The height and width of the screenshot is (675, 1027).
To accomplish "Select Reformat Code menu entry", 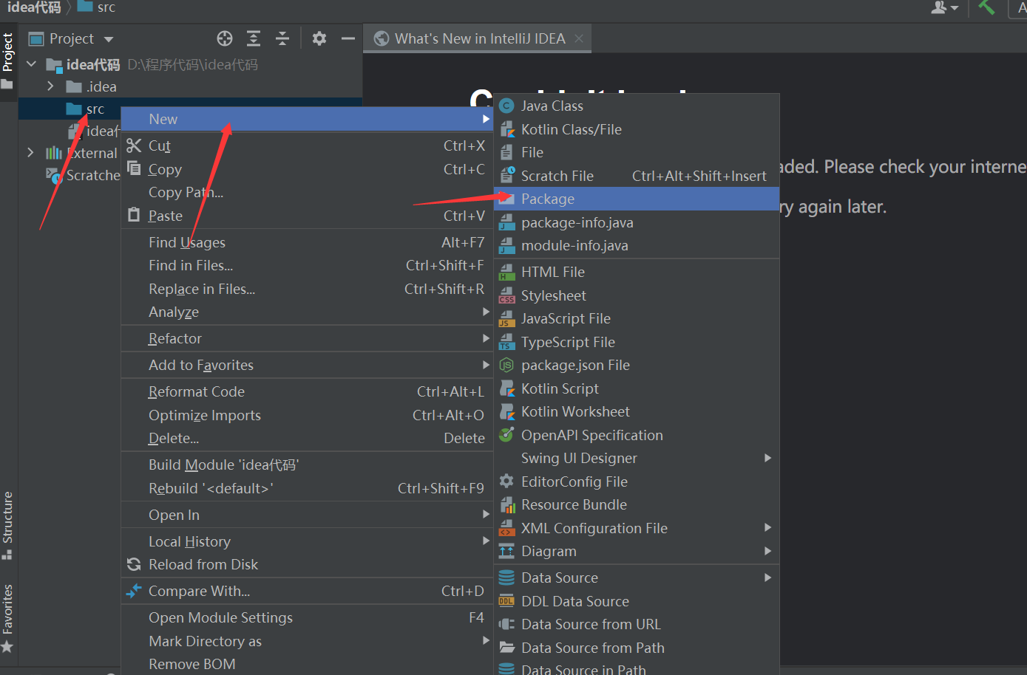I will pos(307,391).
